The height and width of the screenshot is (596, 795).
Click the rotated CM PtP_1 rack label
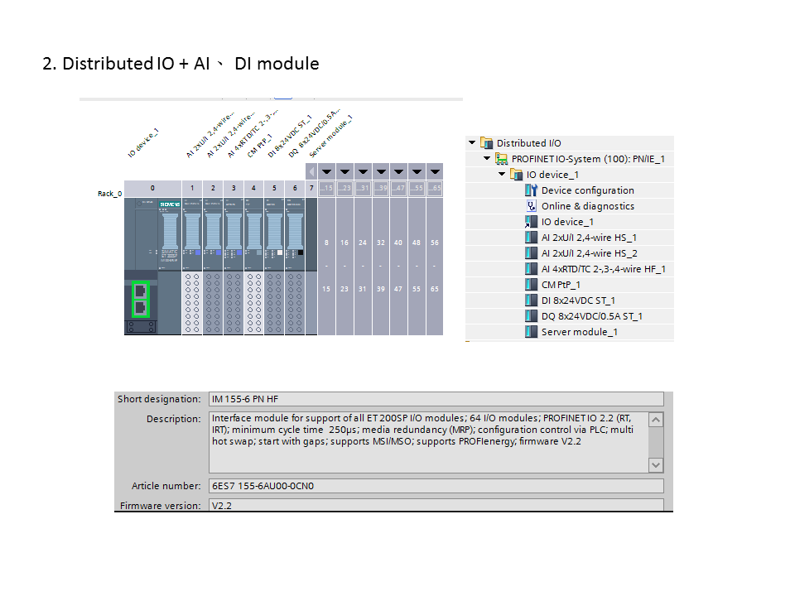(259, 146)
